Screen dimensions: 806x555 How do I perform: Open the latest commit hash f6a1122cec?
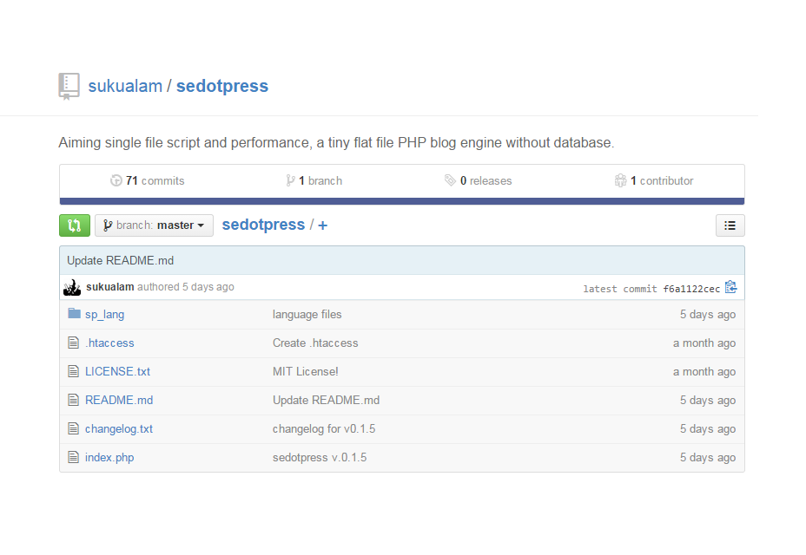pyautogui.click(x=691, y=289)
